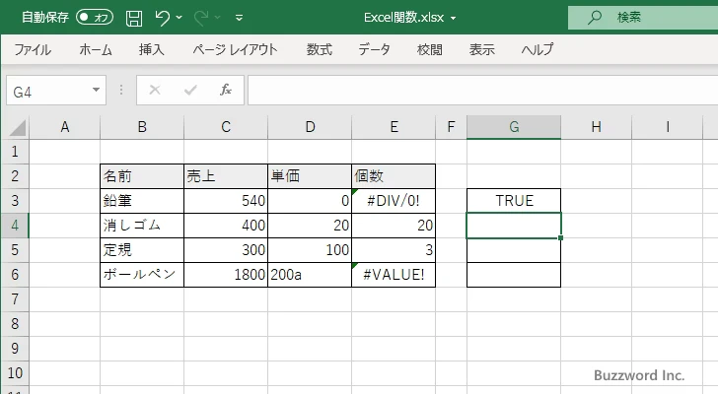Click the Undo arrow icon
This screenshot has width=718, height=394.
[162, 18]
